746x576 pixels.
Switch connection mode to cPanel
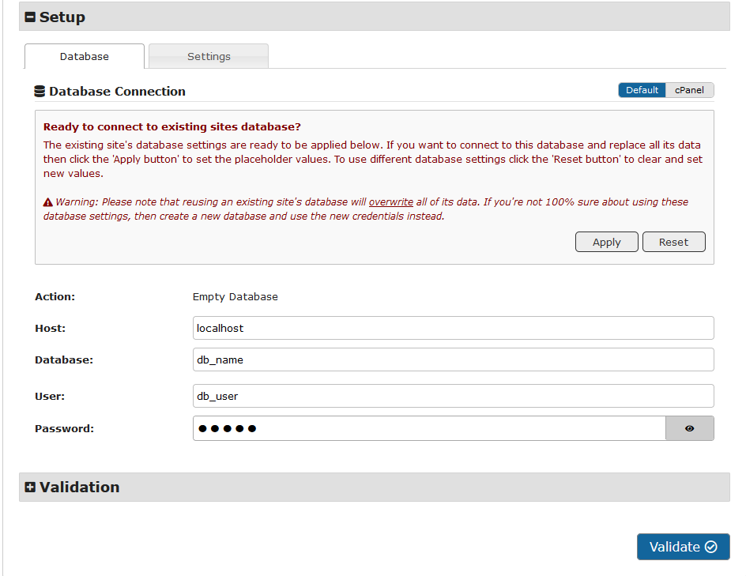pos(689,90)
